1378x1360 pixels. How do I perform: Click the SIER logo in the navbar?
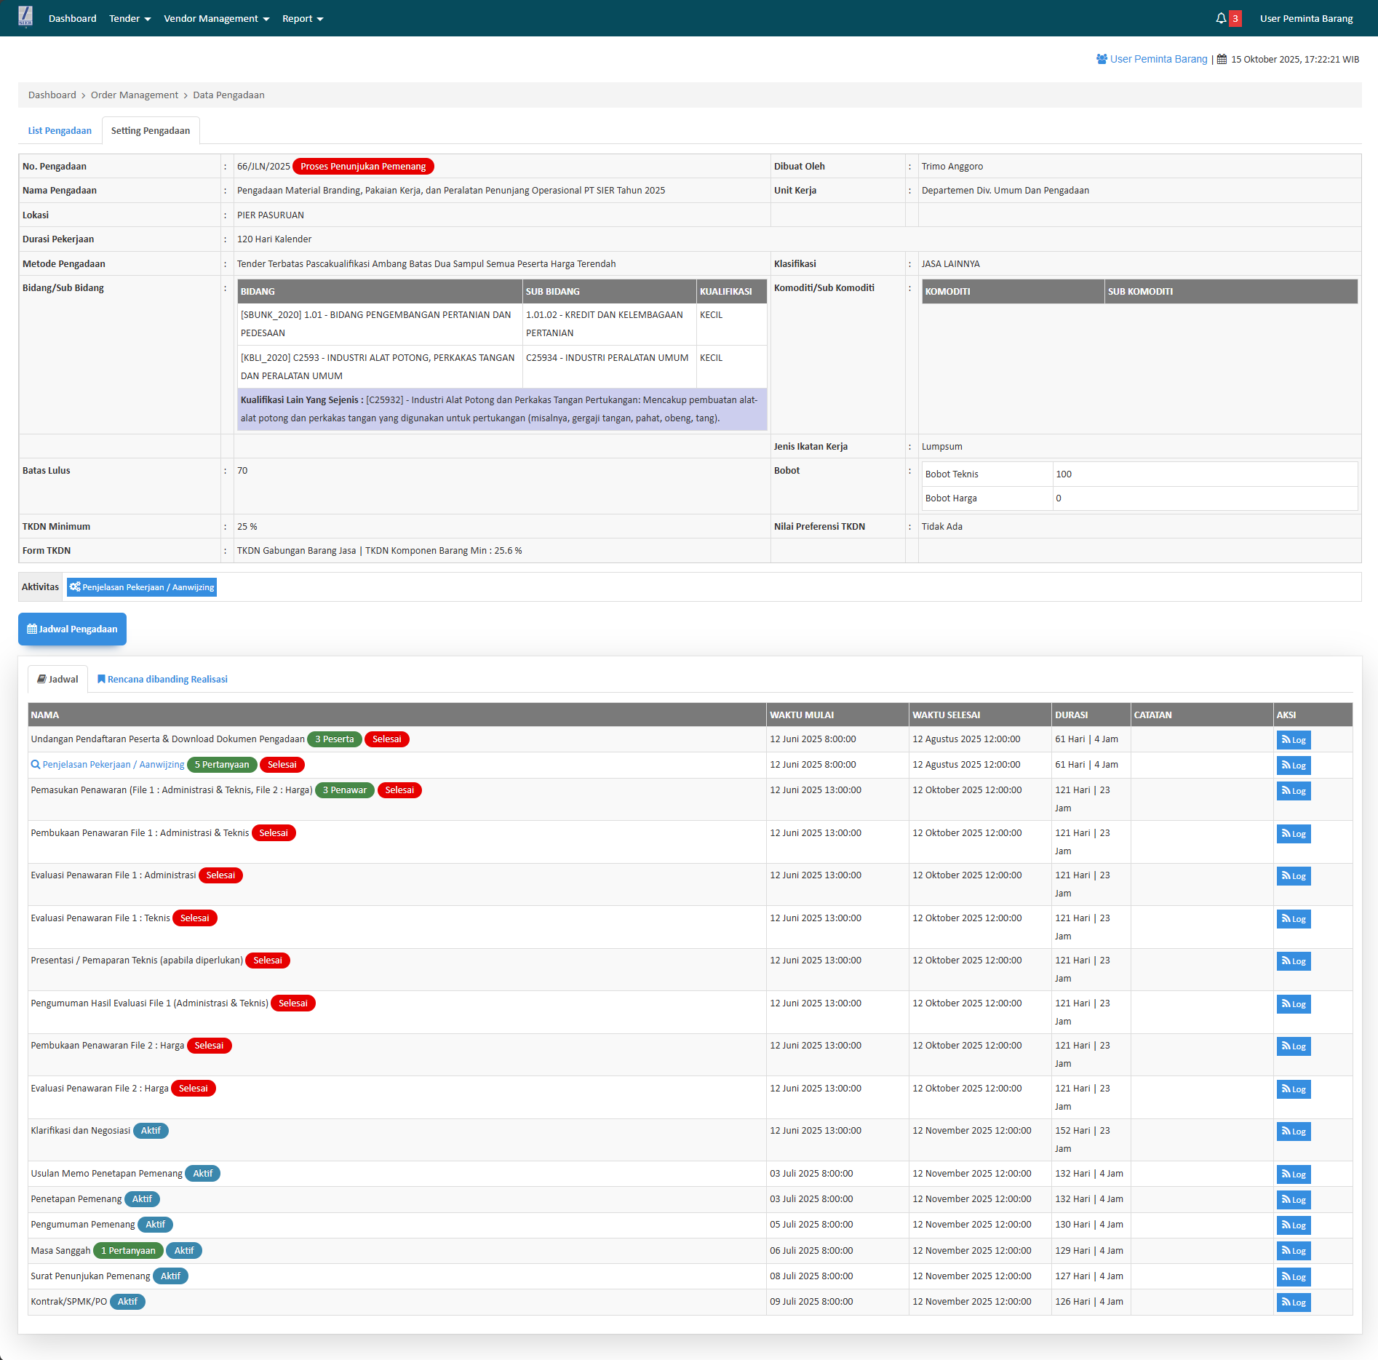pyautogui.click(x=25, y=17)
